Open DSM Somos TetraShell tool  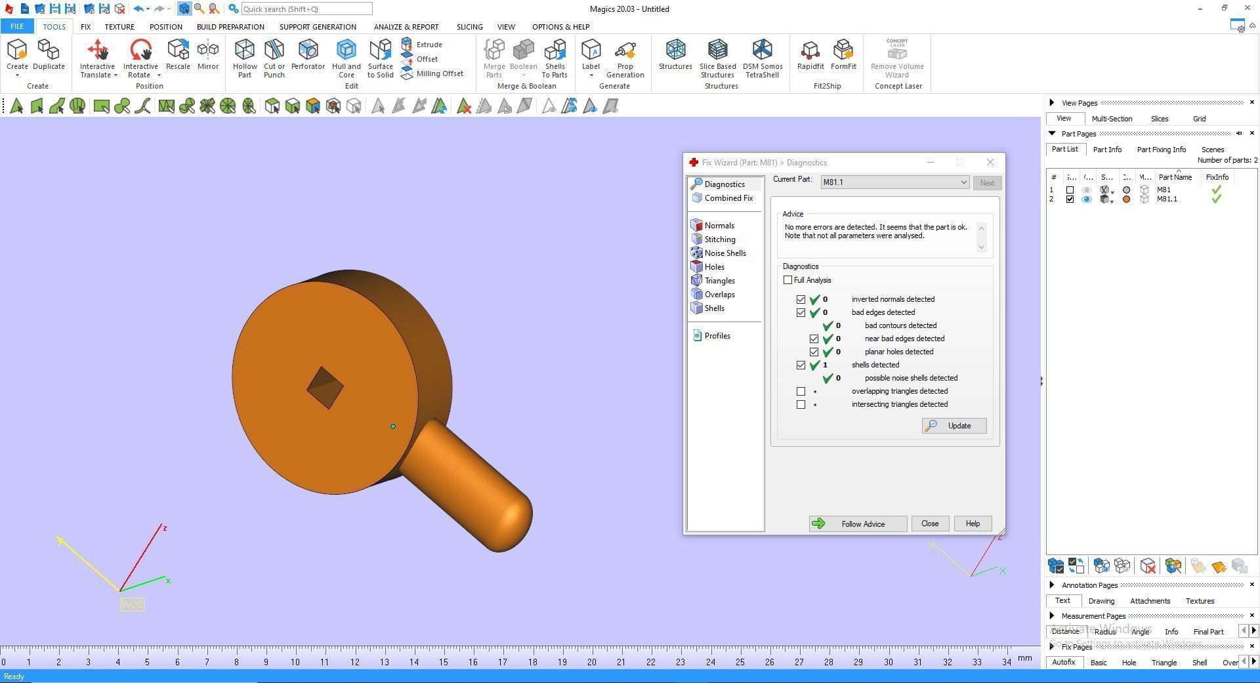click(763, 58)
